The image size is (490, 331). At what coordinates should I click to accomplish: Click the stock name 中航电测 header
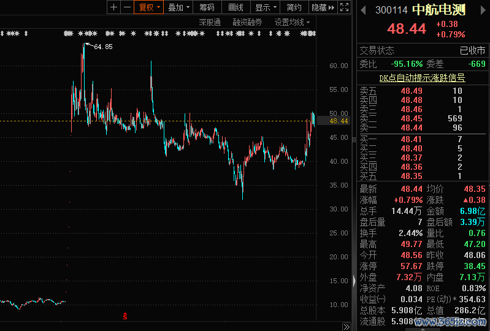[438, 10]
